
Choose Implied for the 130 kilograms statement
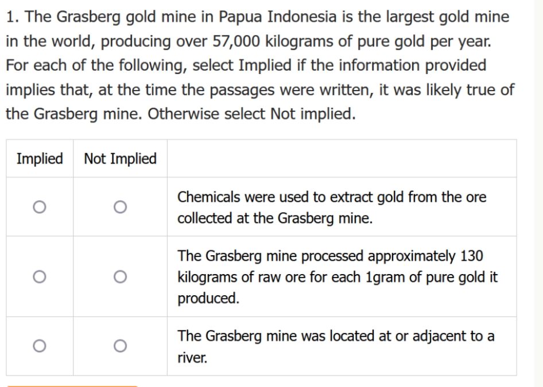click(x=39, y=277)
